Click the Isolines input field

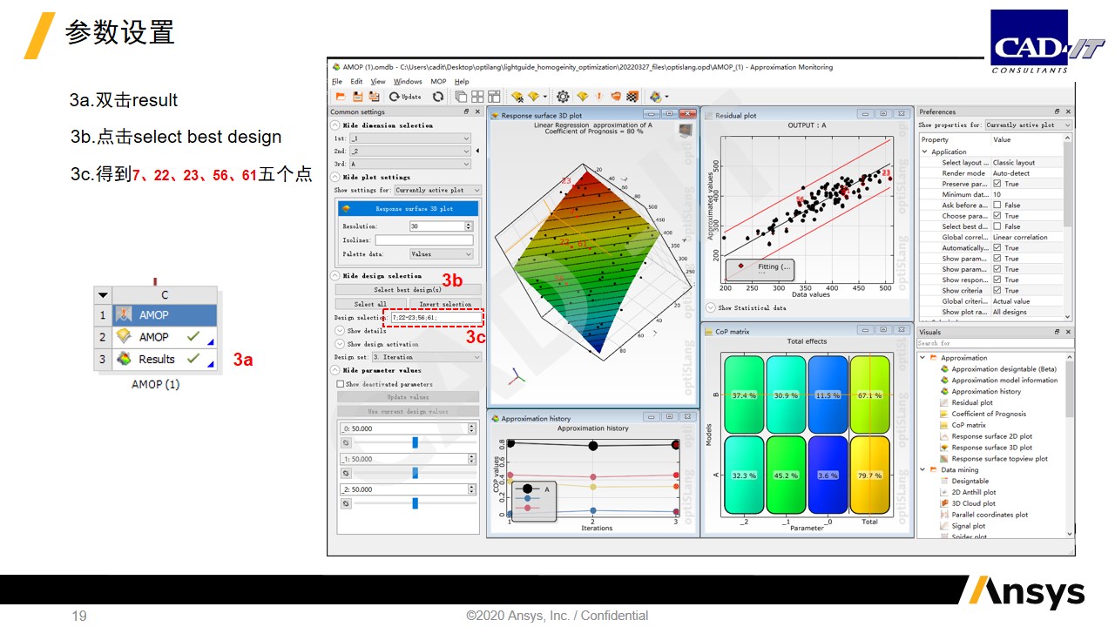click(424, 240)
